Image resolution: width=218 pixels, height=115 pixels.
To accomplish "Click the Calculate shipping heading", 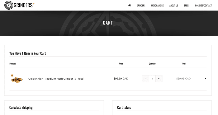I will click(x=21, y=108).
